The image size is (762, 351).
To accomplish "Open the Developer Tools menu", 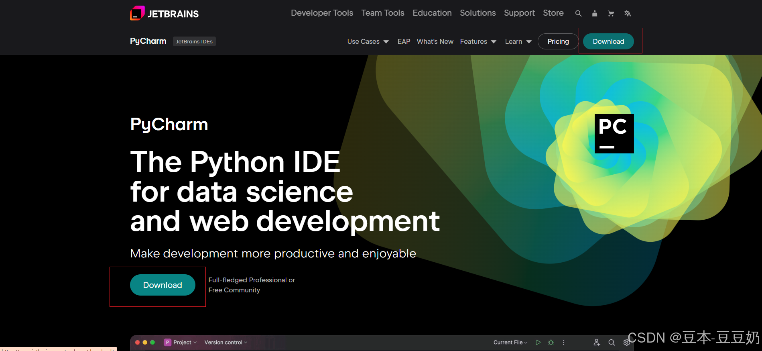I will click(x=322, y=13).
